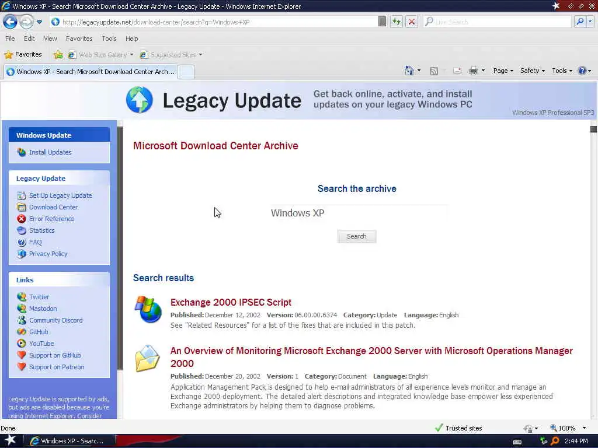Open the Web Slice Gallery dropdown
This screenshot has height=448, width=598.
(100, 55)
